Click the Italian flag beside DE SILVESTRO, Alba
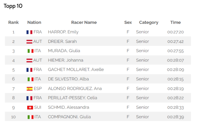Image resolution: width=200 pixels, height=131 pixels. (30, 79)
